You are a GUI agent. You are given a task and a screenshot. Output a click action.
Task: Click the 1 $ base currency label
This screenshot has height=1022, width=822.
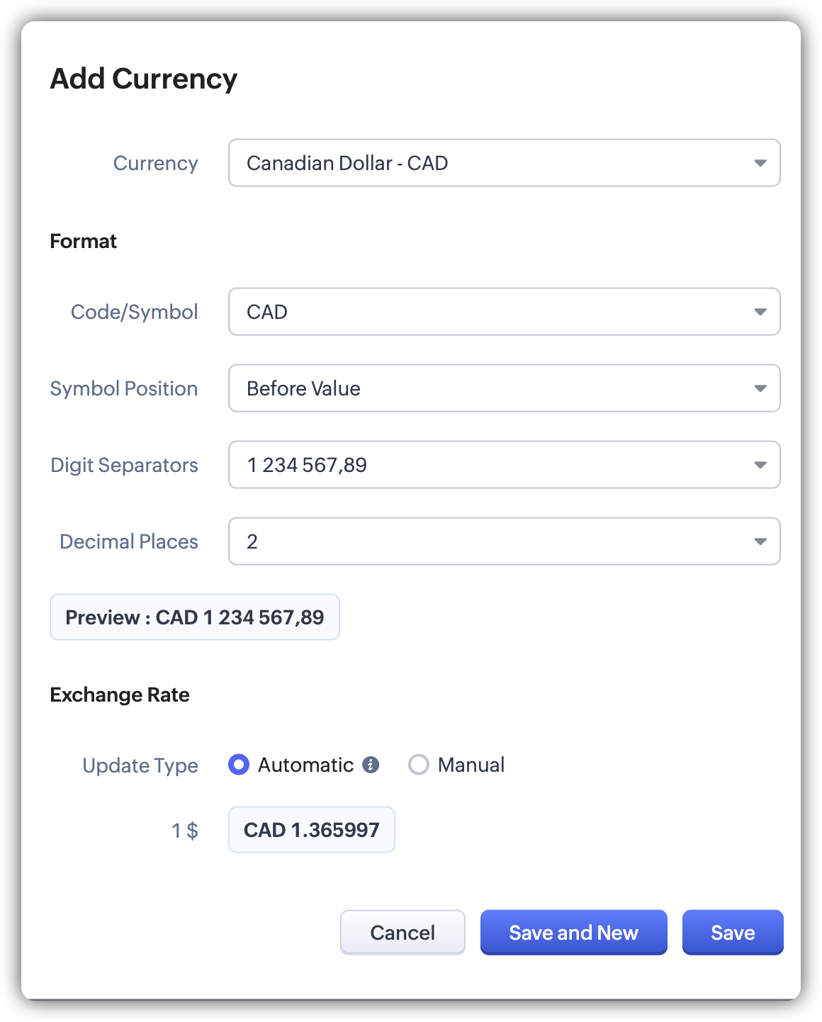pos(185,830)
